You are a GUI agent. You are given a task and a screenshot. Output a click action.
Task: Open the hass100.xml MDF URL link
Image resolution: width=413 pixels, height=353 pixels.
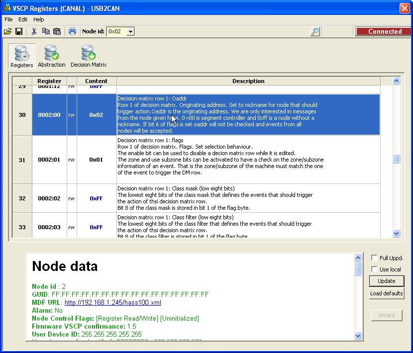click(x=112, y=302)
